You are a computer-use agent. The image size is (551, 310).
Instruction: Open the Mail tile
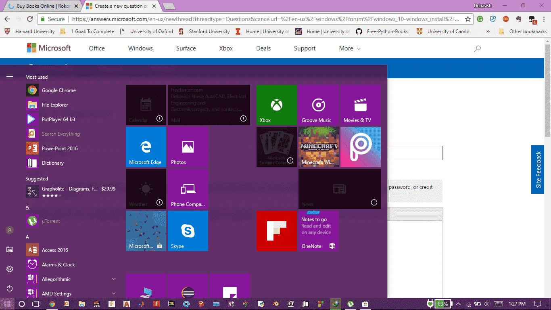209,105
